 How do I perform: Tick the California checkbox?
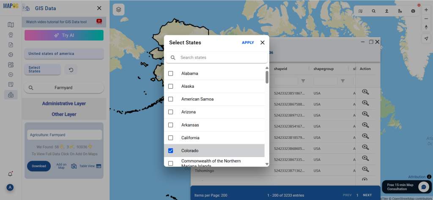point(171,138)
